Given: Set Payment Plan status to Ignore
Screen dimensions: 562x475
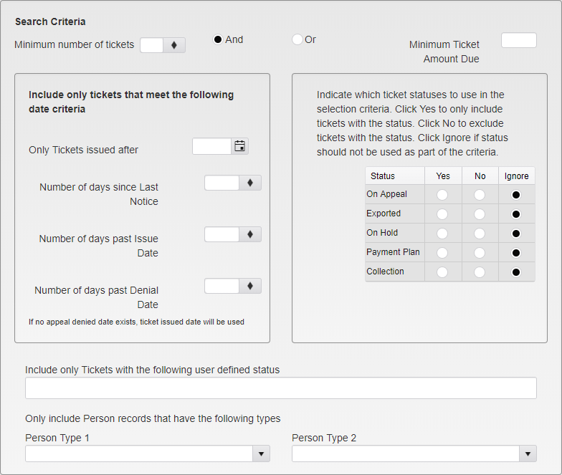Looking at the screenshot, I should [516, 253].
